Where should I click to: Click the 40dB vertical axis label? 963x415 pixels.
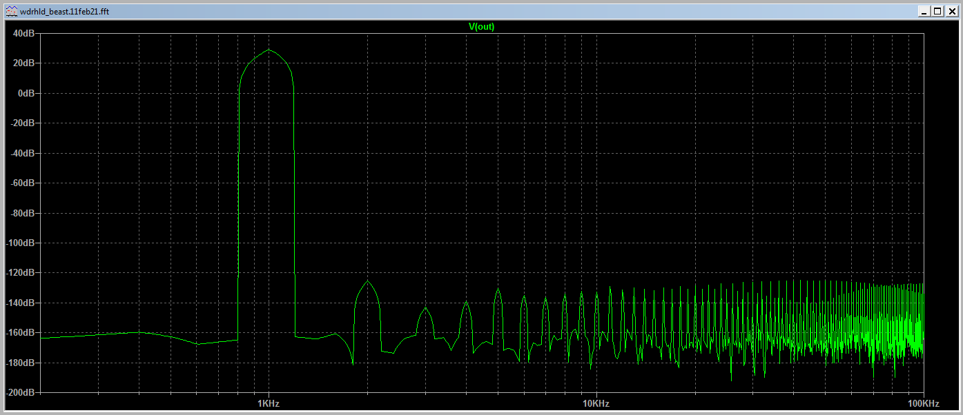(x=23, y=33)
